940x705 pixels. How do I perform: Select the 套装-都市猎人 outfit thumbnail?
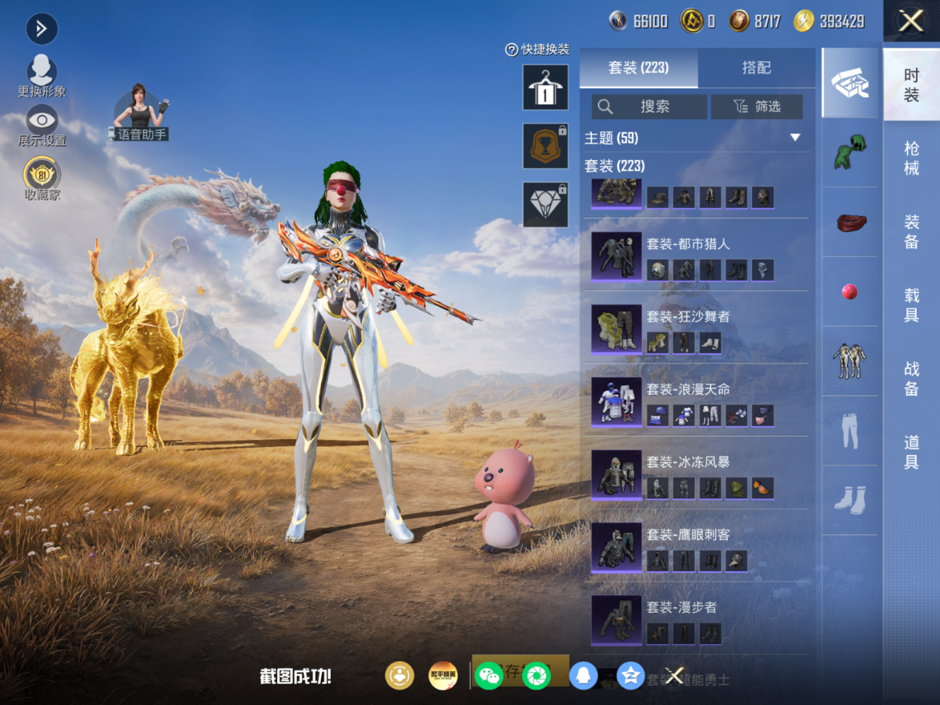point(616,256)
